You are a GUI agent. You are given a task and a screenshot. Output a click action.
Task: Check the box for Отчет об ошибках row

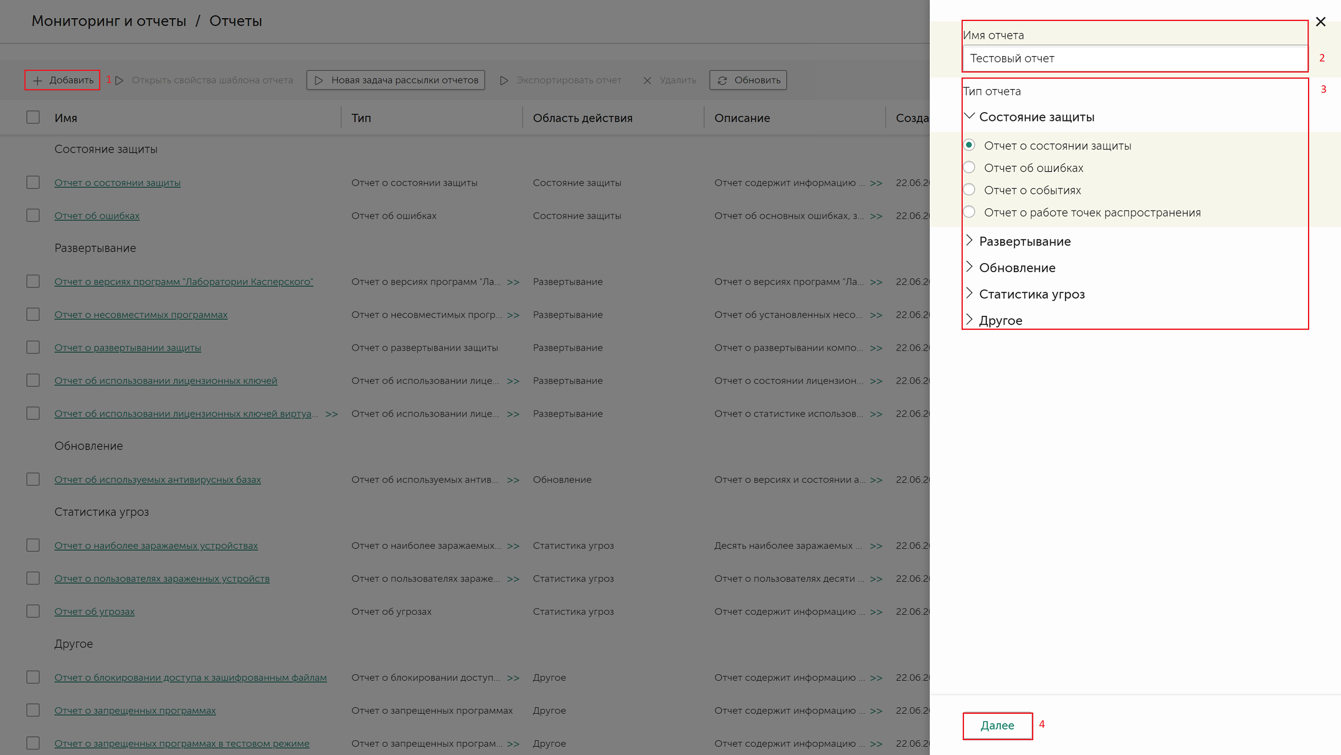(x=33, y=215)
